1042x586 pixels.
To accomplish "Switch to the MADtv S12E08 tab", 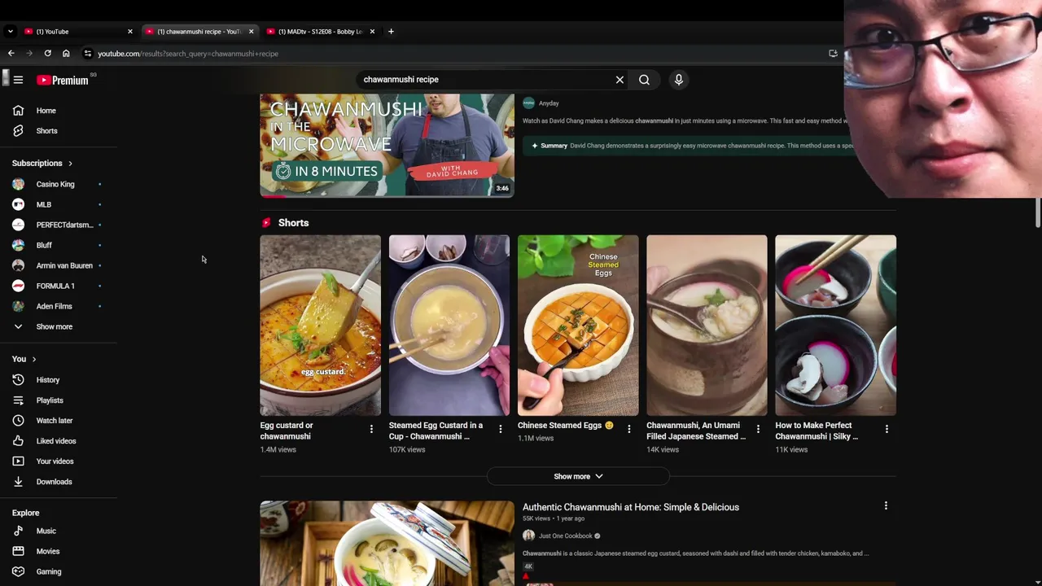I will (321, 32).
